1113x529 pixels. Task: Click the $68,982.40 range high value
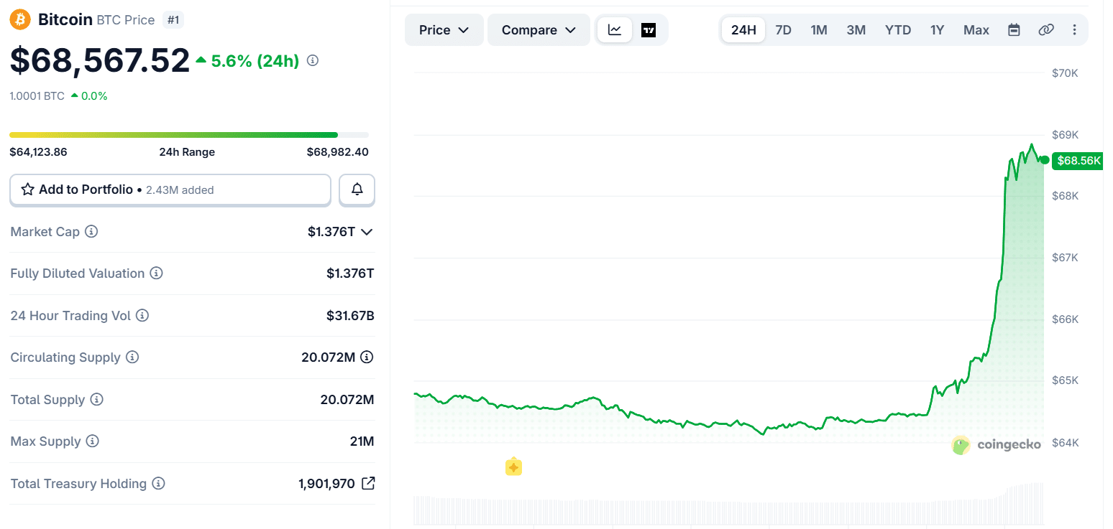click(x=337, y=152)
